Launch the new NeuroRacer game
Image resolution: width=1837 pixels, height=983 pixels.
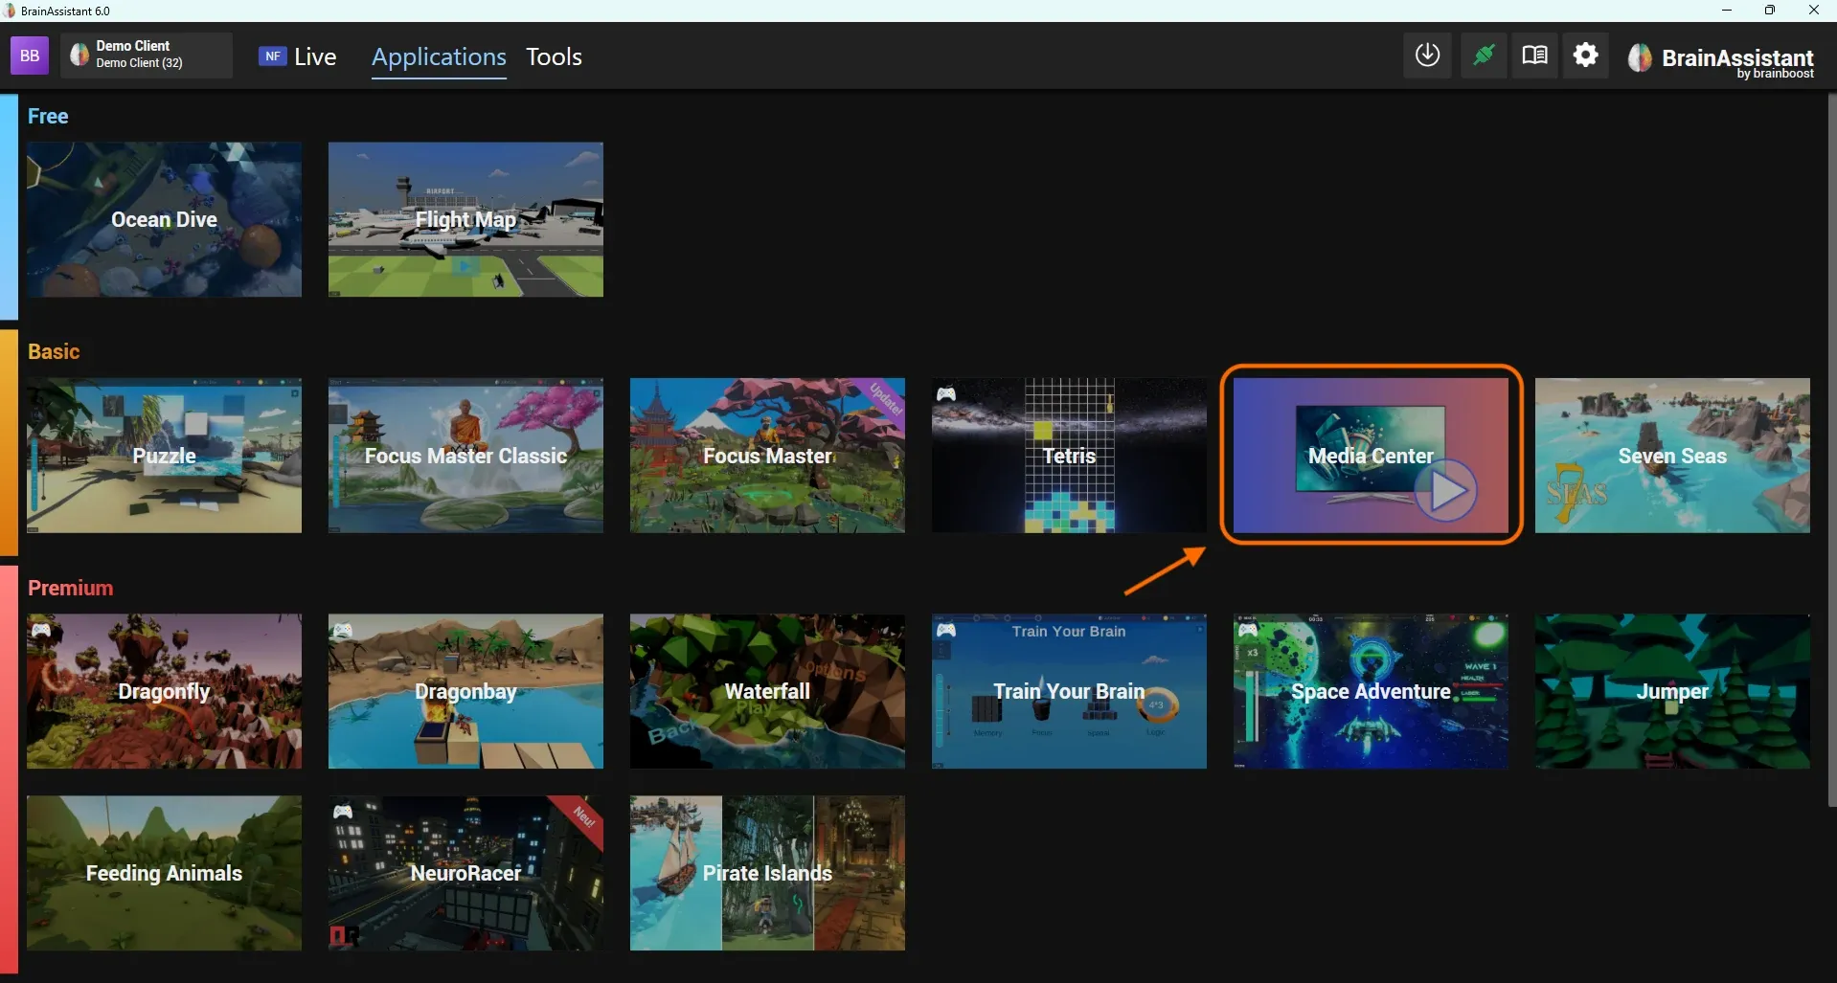tap(465, 873)
